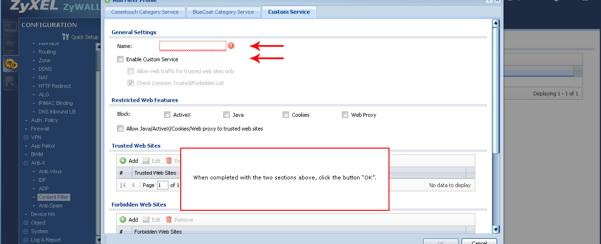Viewport: 601px width, 244px height.
Task: Expand the VPN tree node
Action: tap(26, 137)
